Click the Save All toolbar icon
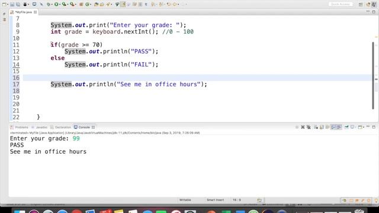This screenshot has height=213, width=379. click(18, 4)
